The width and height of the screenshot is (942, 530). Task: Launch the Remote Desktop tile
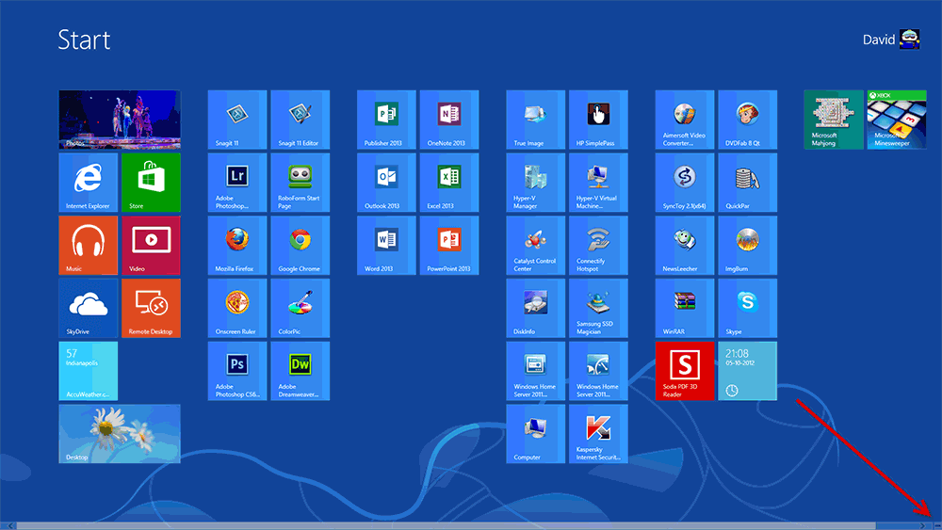(151, 308)
